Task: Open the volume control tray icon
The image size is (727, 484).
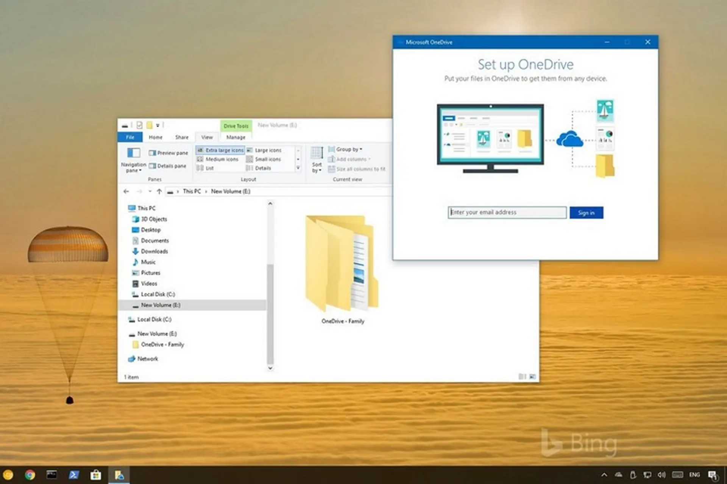Action: click(662, 475)
